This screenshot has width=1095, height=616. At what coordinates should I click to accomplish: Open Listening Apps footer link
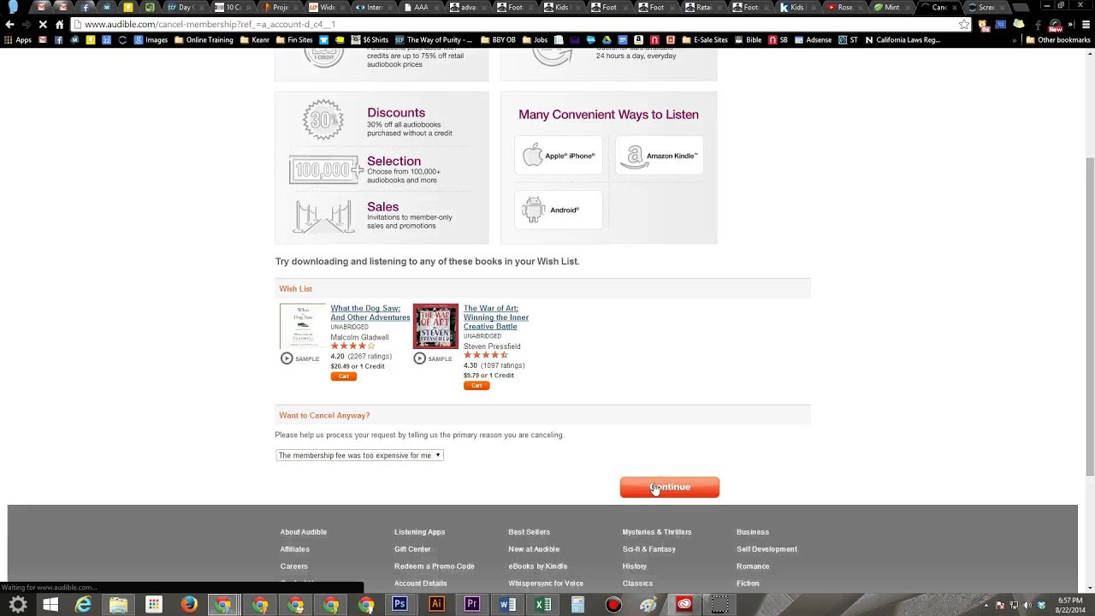pyautogui.click(x=420, y=532)
